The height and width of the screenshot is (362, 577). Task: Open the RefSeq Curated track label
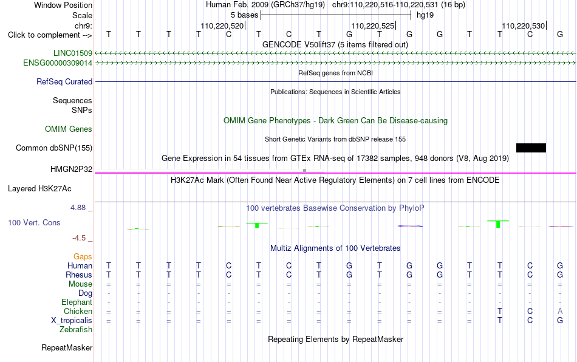coord(64,81)
